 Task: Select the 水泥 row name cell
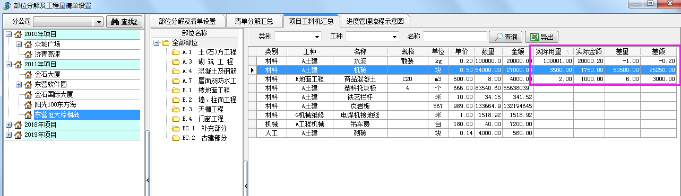tap(360, 61)
